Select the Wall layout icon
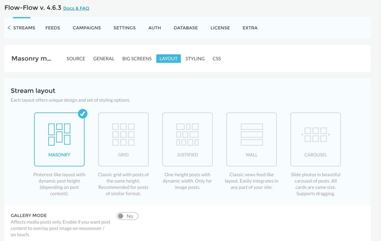The width and height of the screenshot is (381, 241). coord(252,134)
